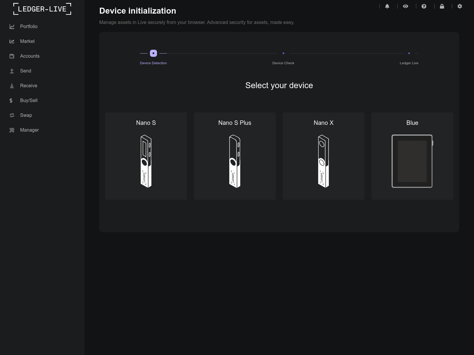Select the Nano S Plus device card

[235, 156]
